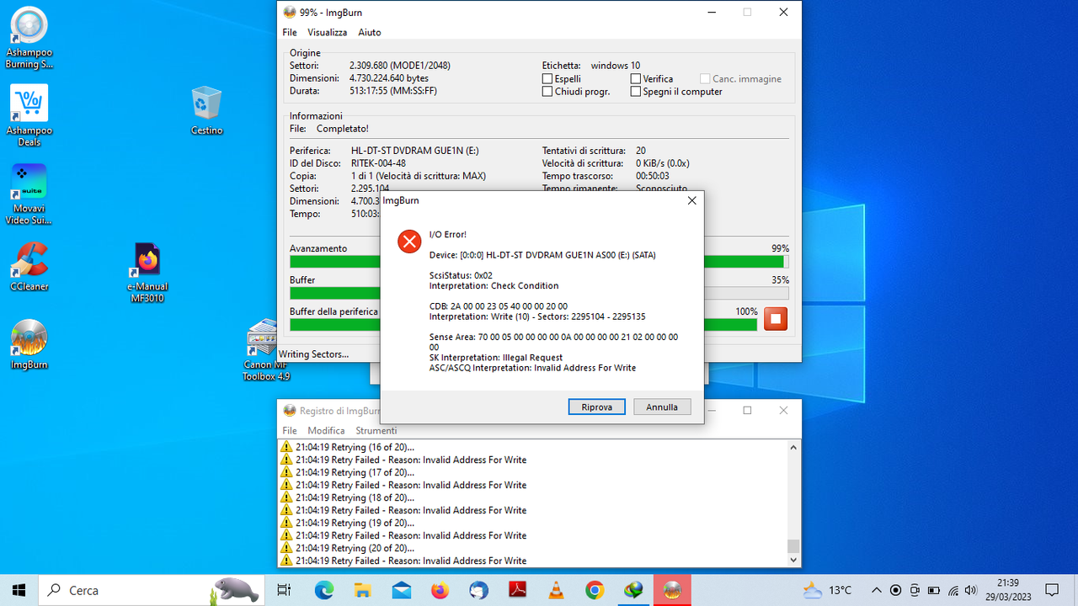Open Thunderbird from the taskbar

[478, 590]
